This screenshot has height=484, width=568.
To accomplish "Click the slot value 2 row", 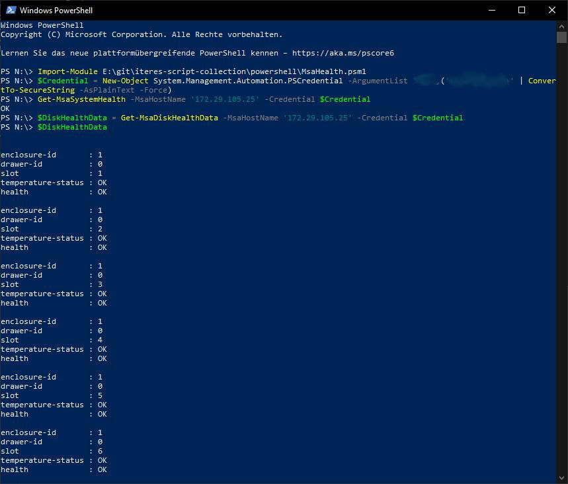I will [52, 229].
